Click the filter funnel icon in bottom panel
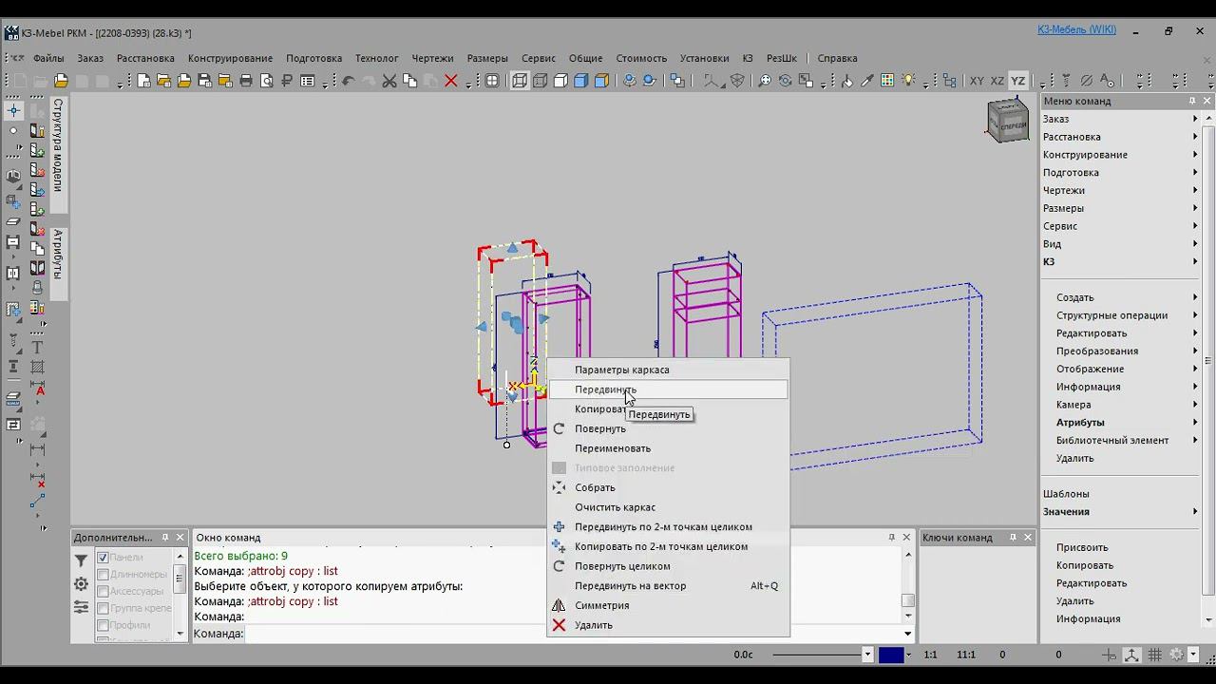 82,561
